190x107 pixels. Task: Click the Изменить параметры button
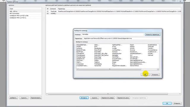coord(153,34)
